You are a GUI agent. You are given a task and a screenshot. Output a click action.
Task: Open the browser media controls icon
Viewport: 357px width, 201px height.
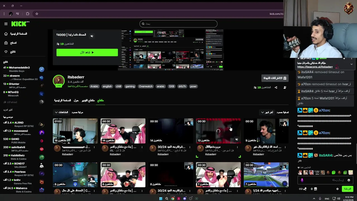(18, 14)
